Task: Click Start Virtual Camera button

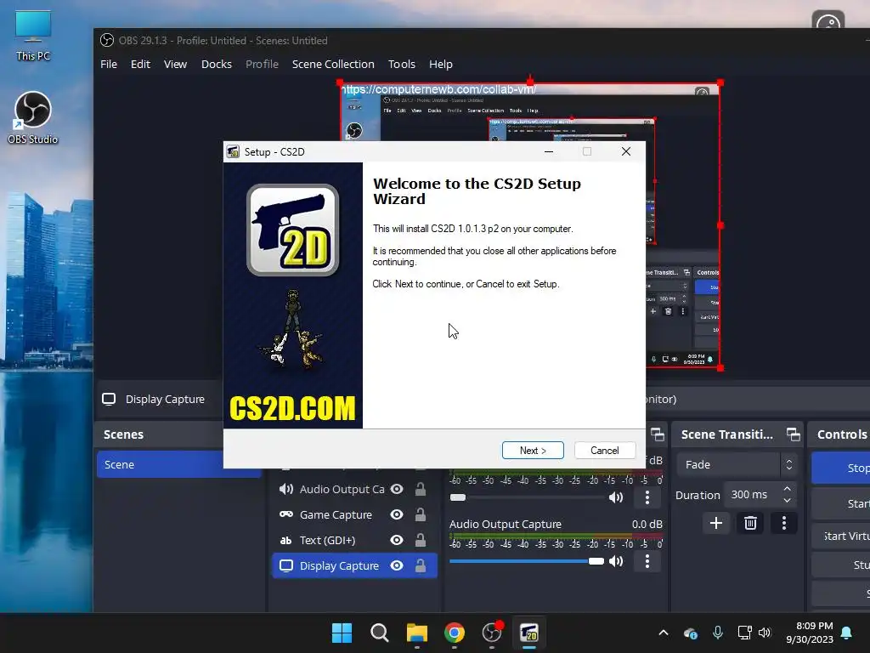Action: tap(840, 536)
